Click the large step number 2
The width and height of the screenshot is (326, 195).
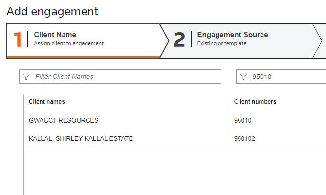[179, 40]
